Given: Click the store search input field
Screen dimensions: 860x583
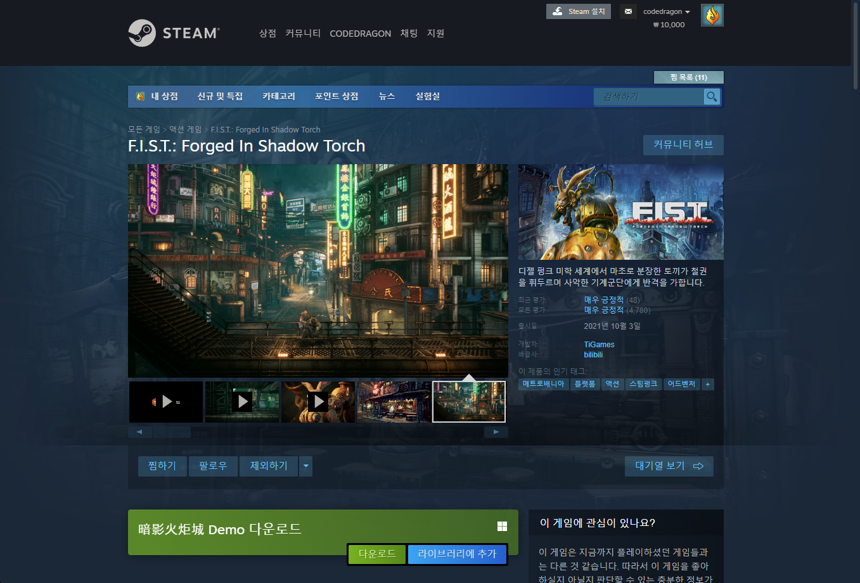Looking at the screenshot, I should pyautogui.click(x=649, y=96).
